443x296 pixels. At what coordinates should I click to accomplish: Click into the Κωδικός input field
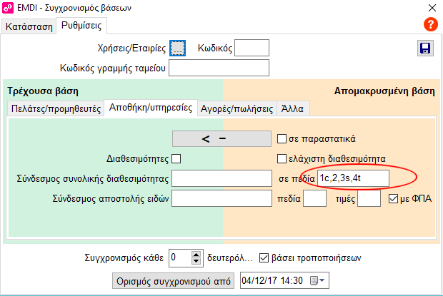pos(252,48)
